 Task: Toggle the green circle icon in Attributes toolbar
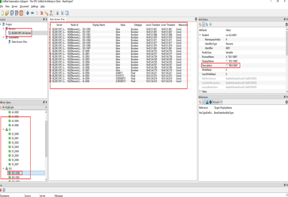click(x=211, y=24)
